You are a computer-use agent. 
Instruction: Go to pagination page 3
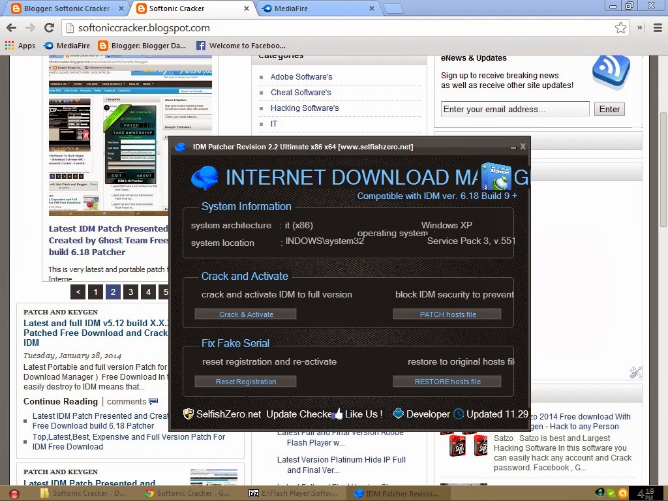(130, 292)
